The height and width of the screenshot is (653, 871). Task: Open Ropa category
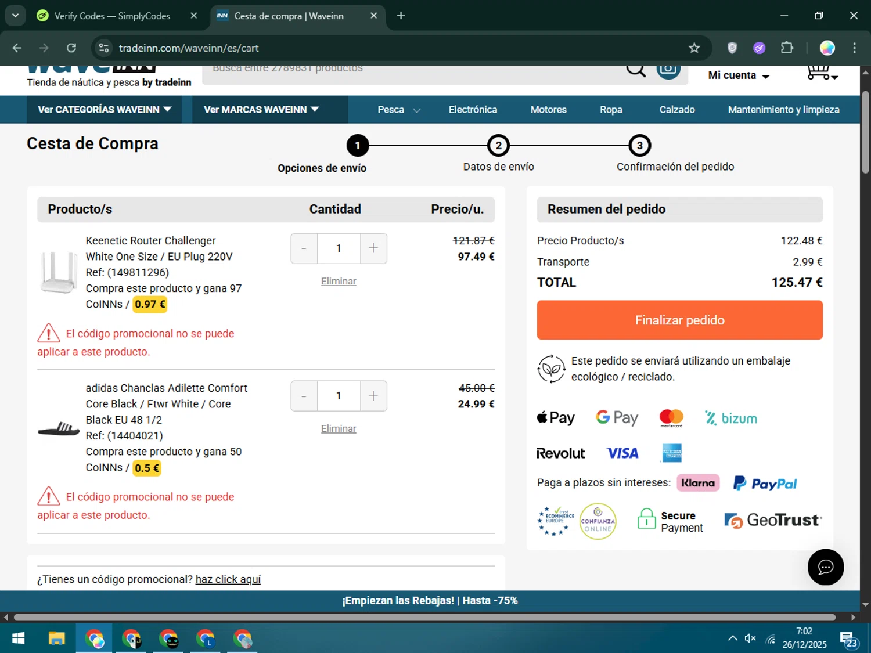point(611,110)
